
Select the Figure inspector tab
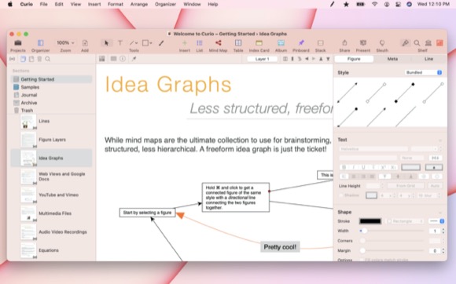tap(354, 59)
